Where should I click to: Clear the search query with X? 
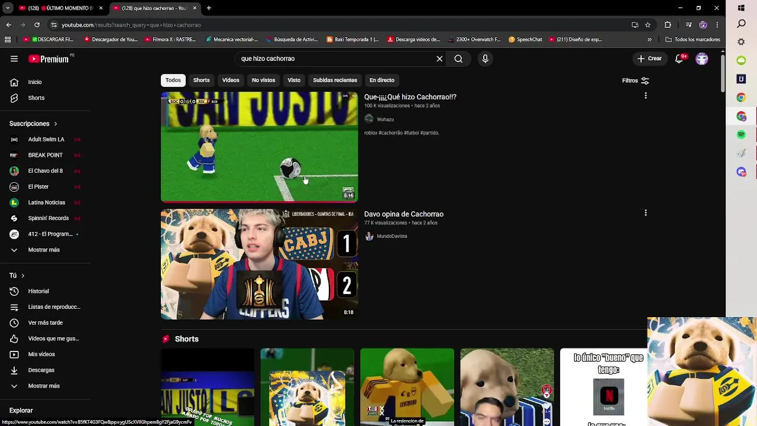pyautogui.click(x=439, y=59)
